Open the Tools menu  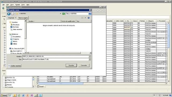(23, 5)
